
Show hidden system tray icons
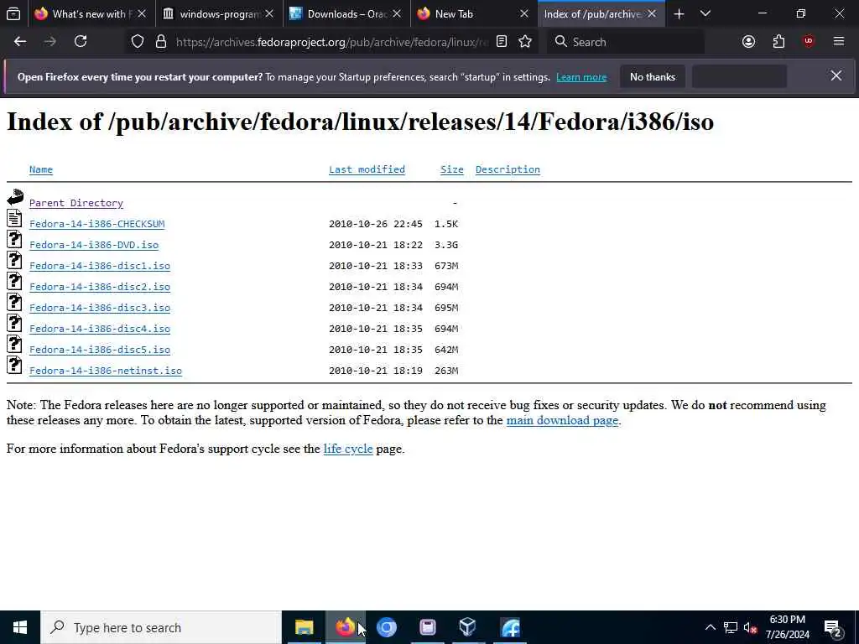(x=710, y=627)
